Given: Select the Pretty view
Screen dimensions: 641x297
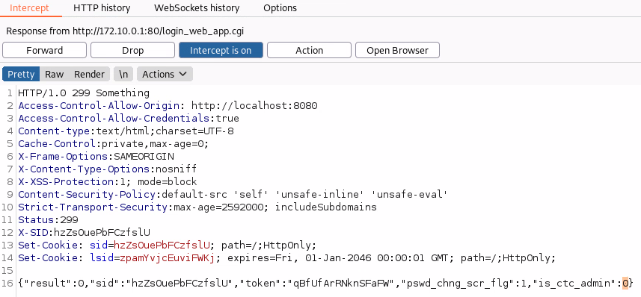Looking at the screenshot, I should coord(21,75).
